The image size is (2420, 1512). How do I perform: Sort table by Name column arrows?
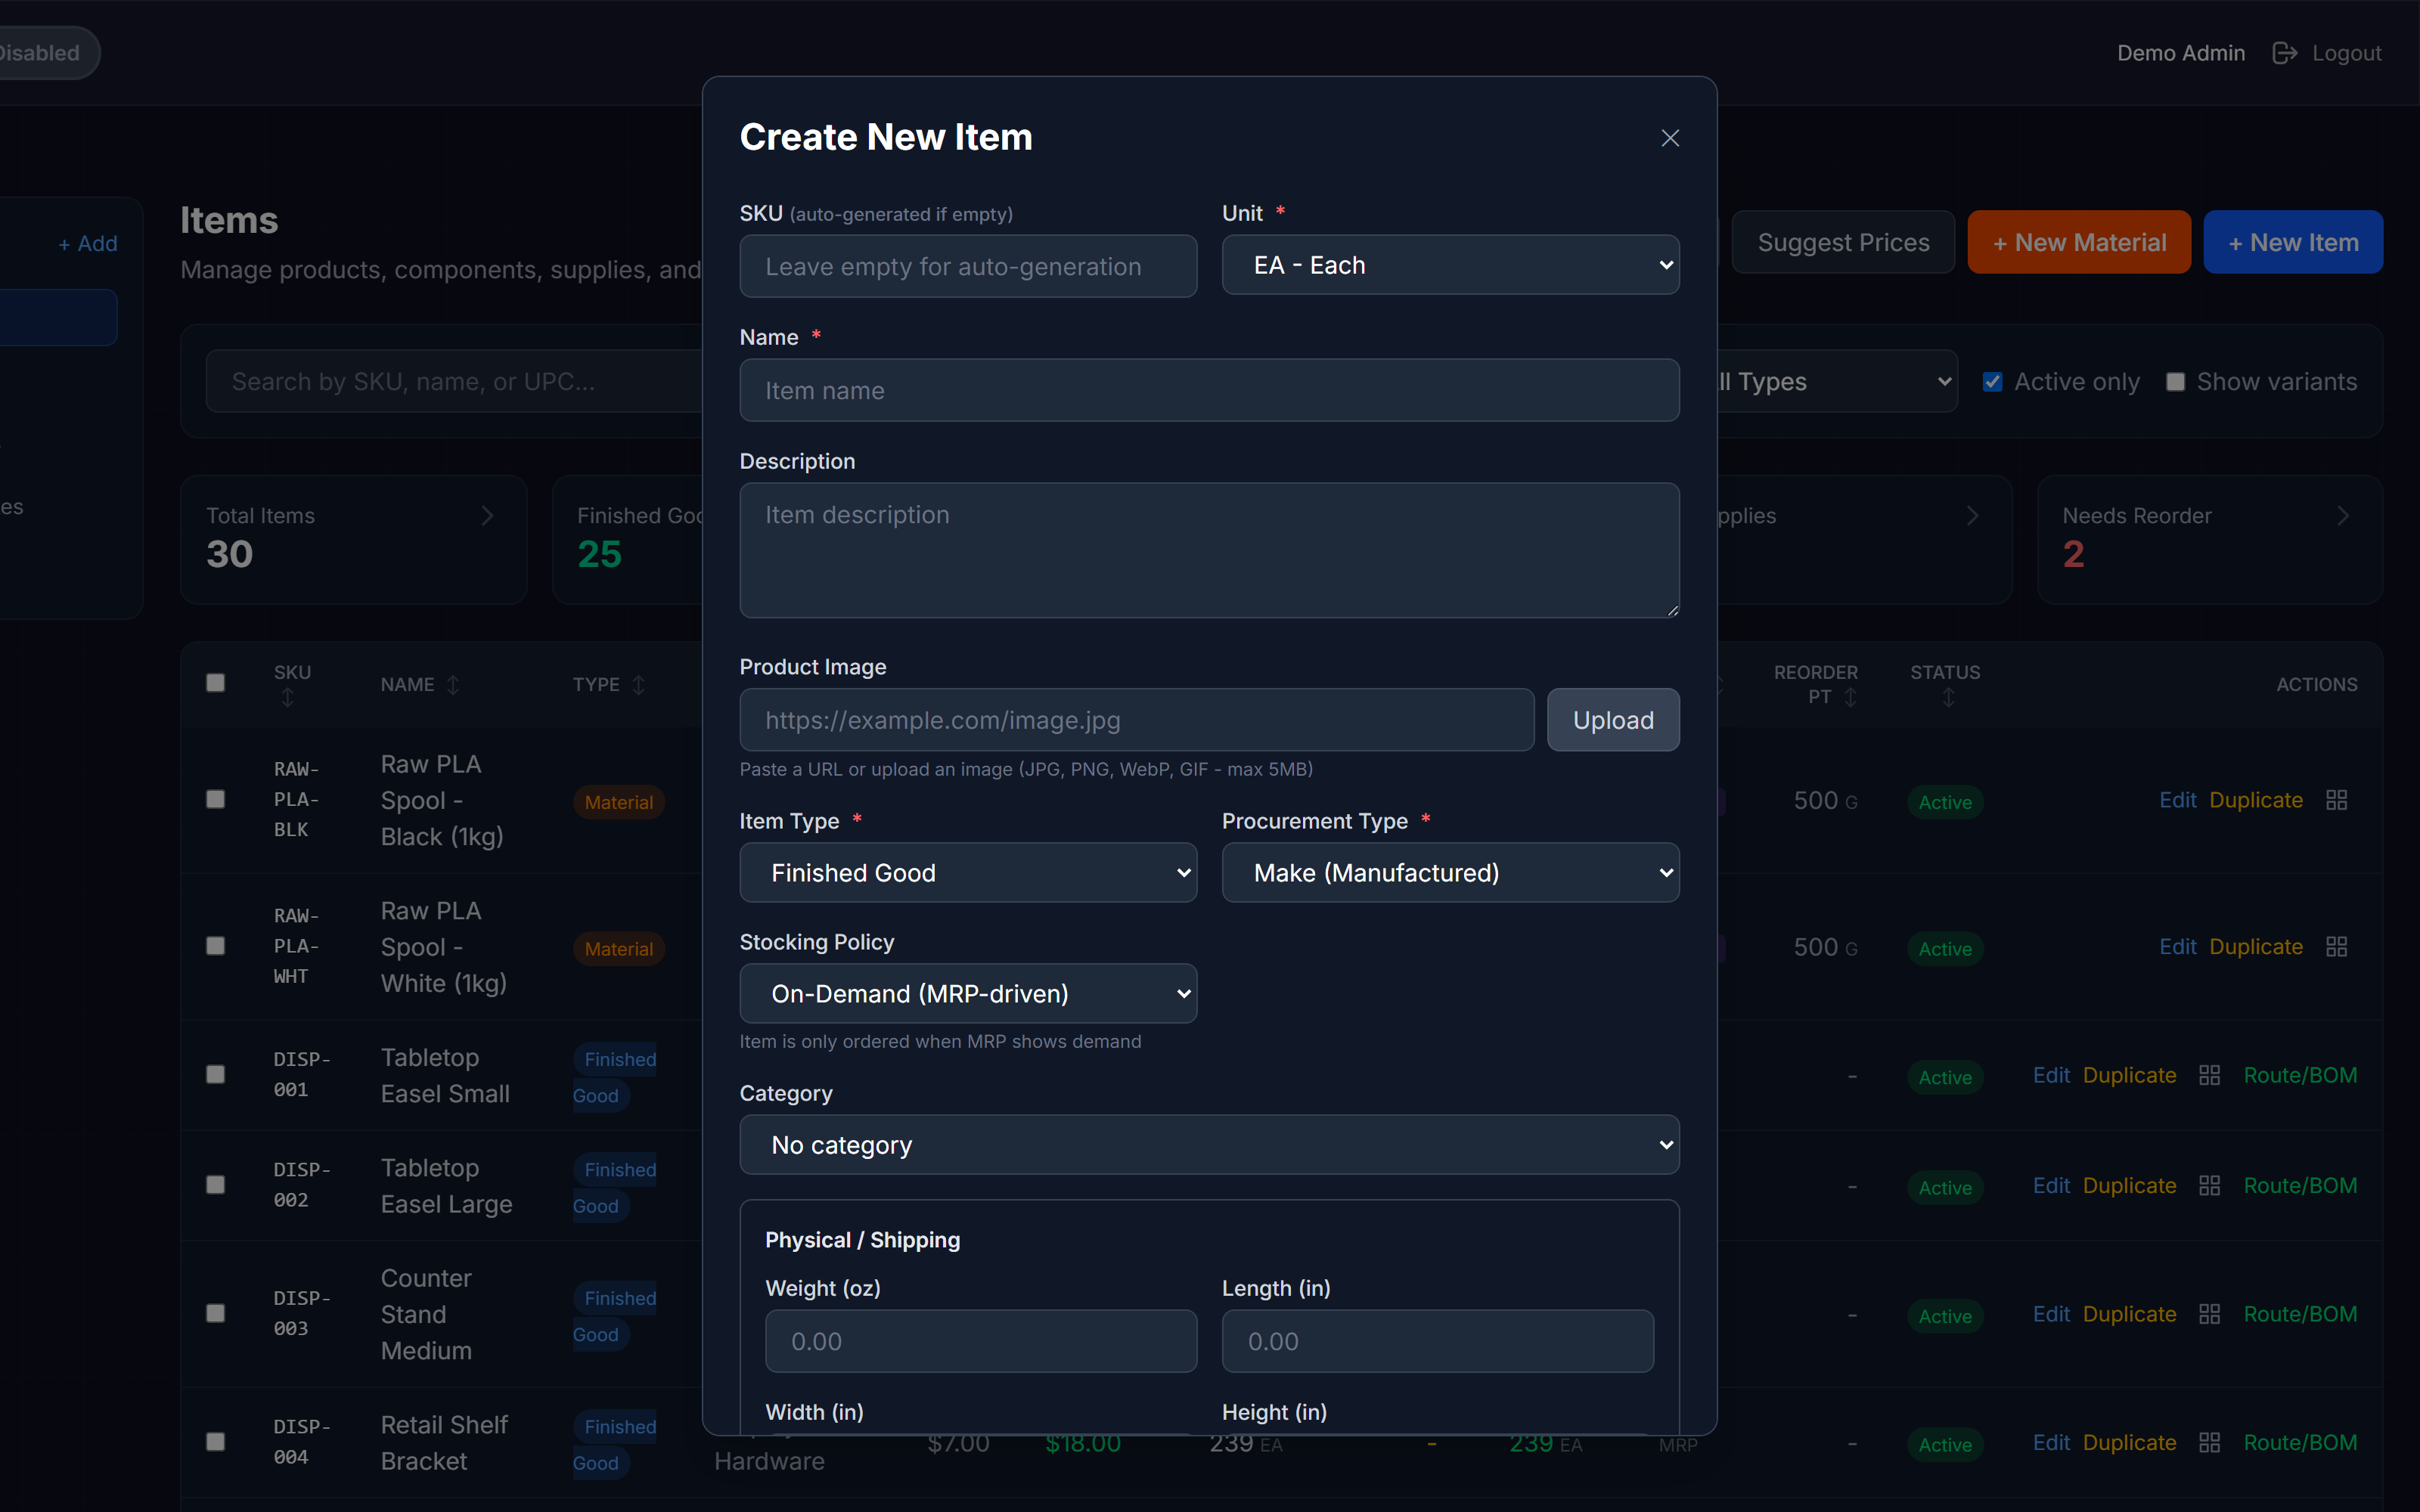point(453,685)
